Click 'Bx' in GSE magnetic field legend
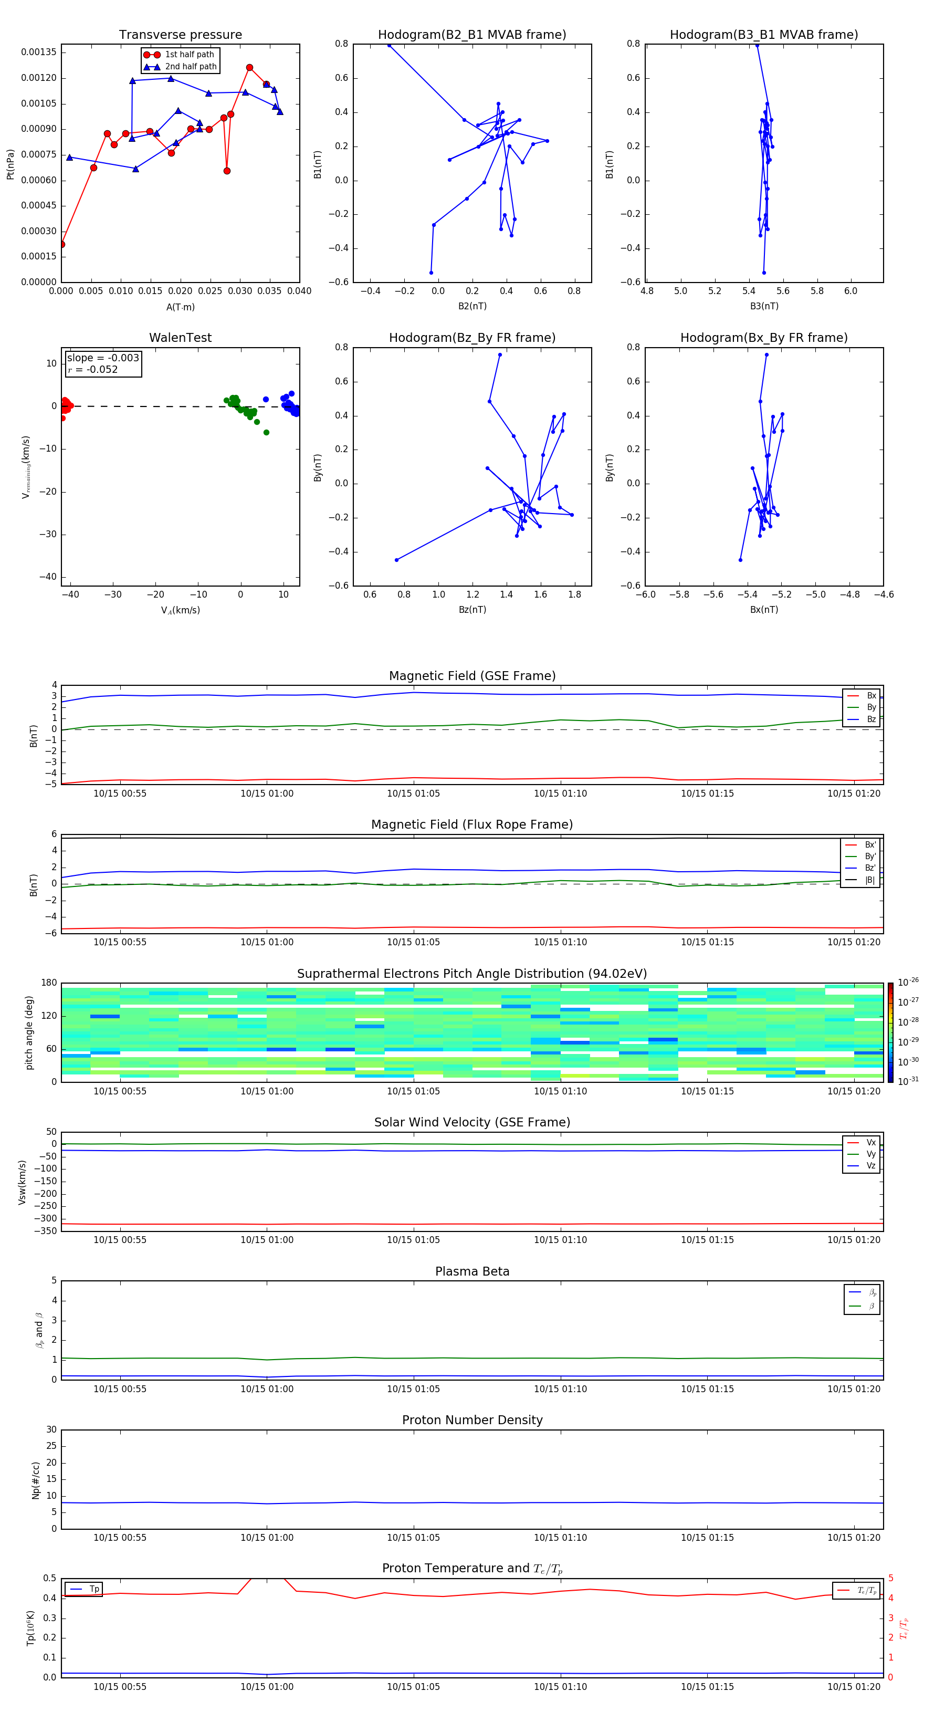This screenshot has width=945, height=1733. [862, 696]
